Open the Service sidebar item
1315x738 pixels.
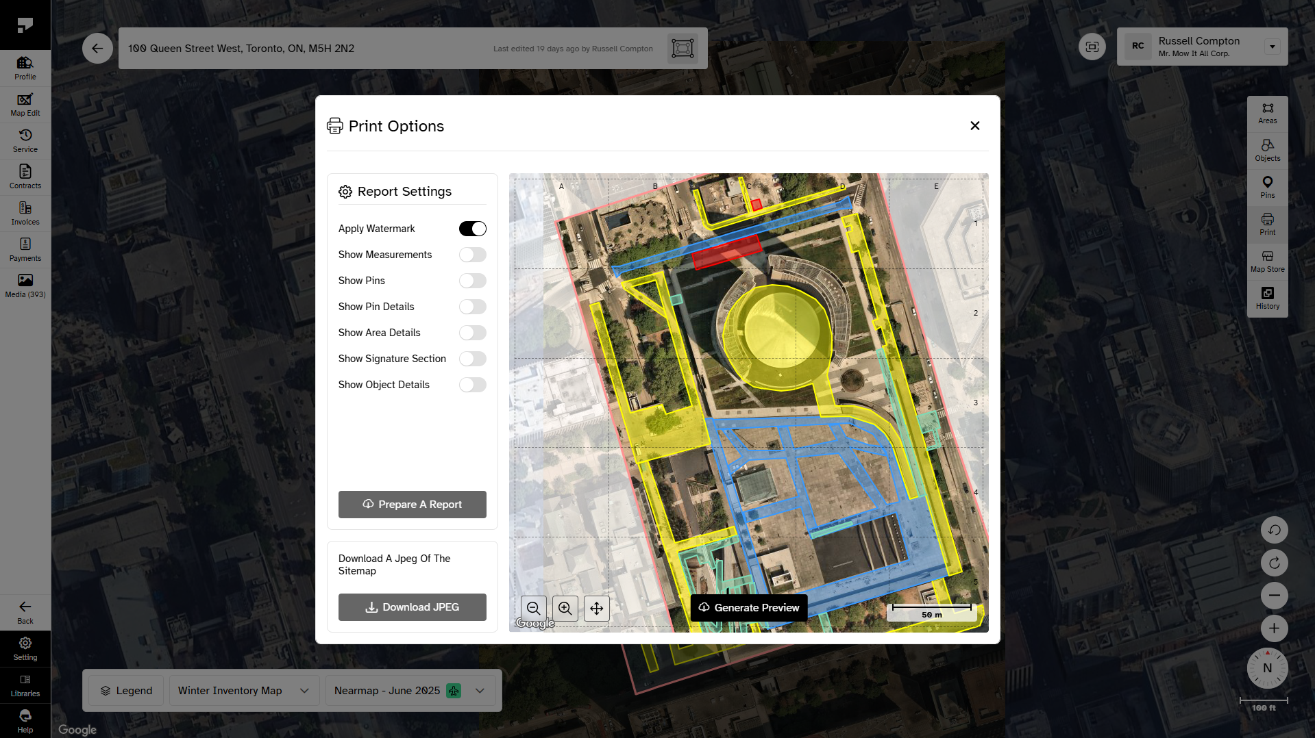click(25, 141)
